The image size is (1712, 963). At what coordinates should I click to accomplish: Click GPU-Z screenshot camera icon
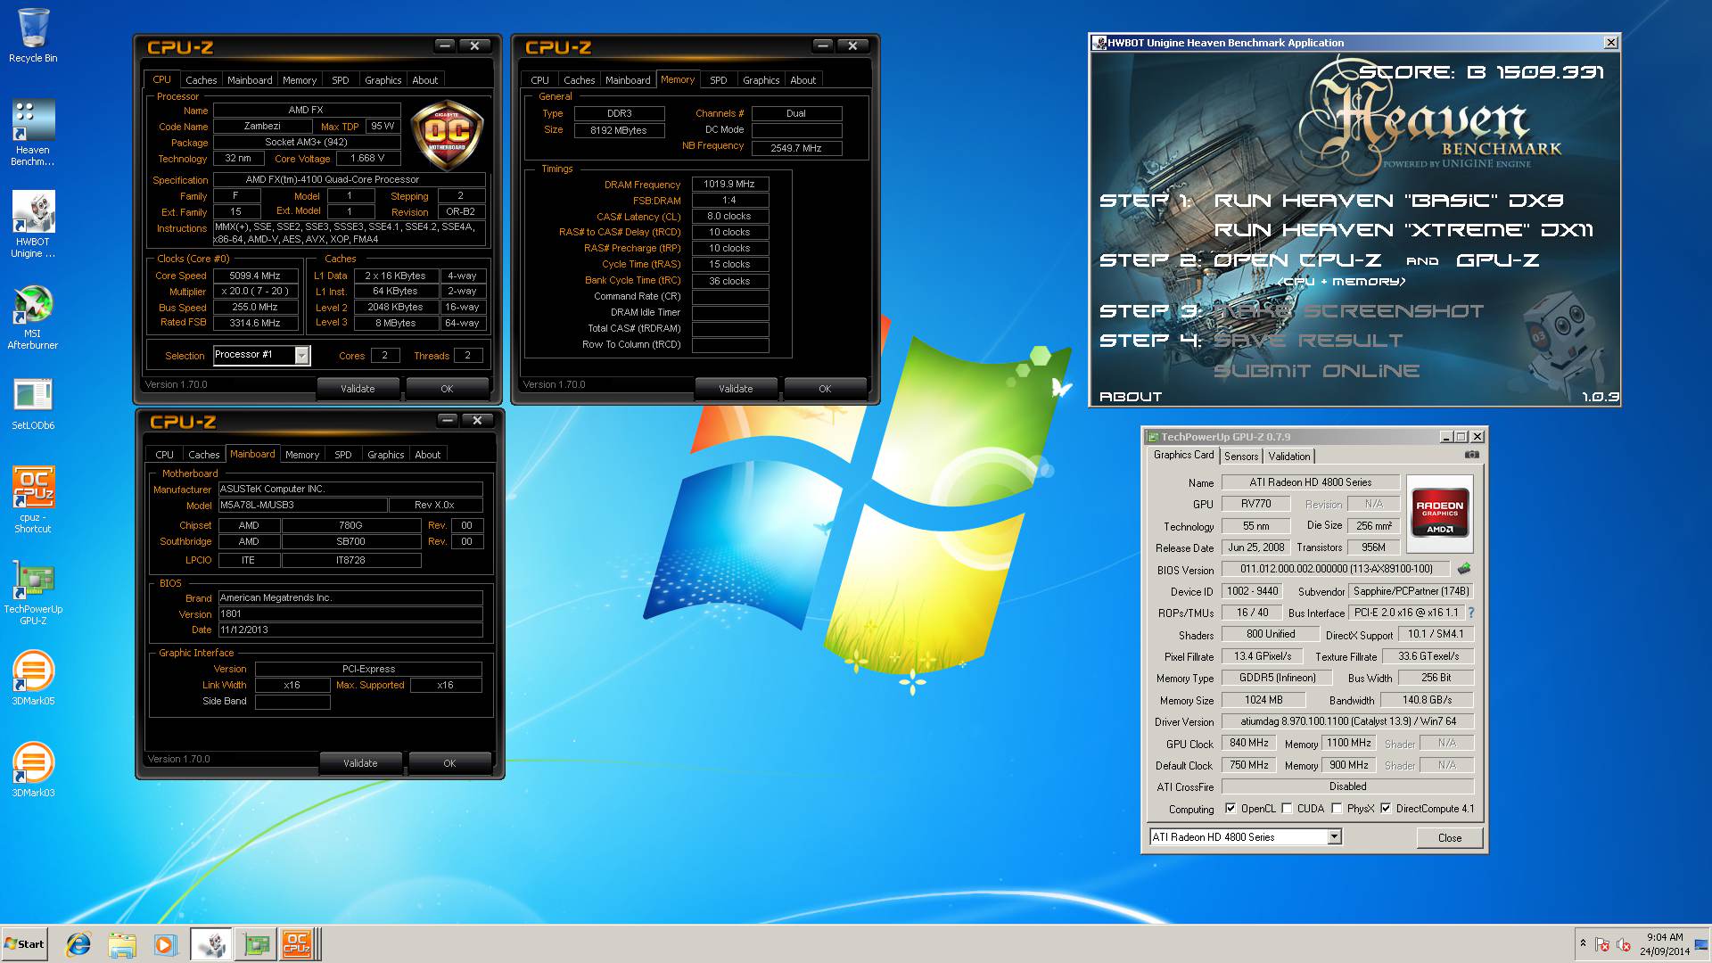(x=1471, y=455)
